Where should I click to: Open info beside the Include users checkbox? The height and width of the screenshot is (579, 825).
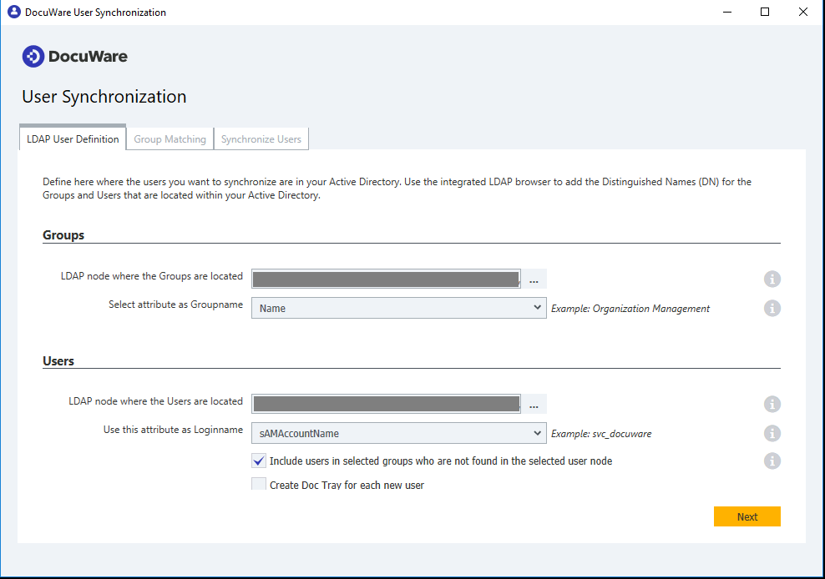[x=772, y=461]
